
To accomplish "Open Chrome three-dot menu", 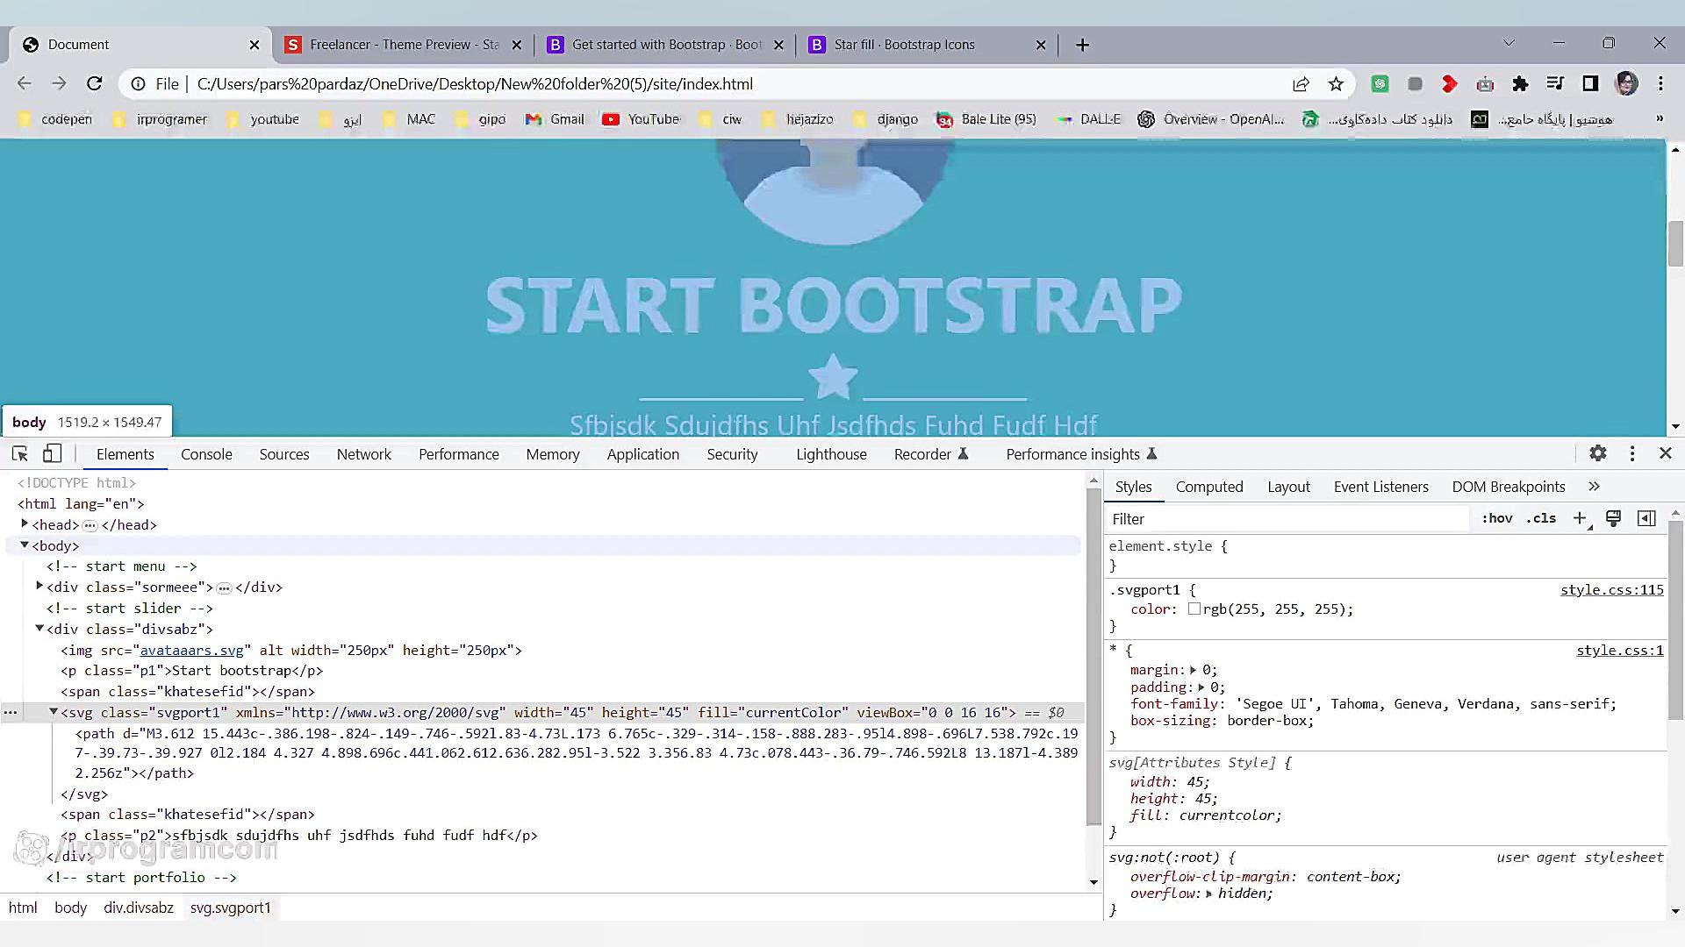I will point(1660,84).
